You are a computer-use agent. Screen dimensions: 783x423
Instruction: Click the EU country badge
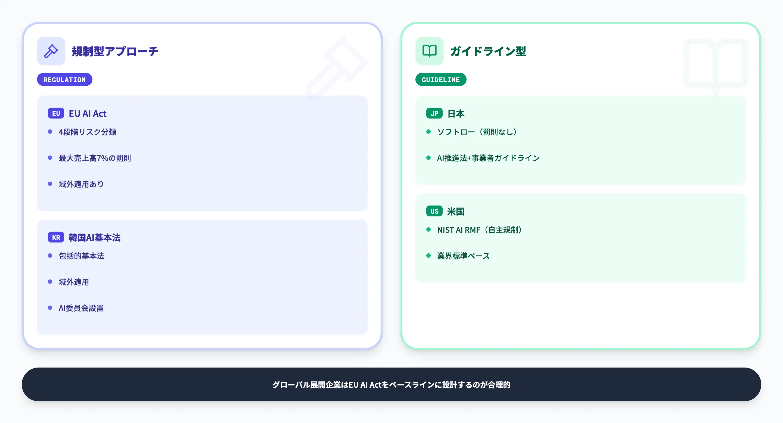(56, 113)
